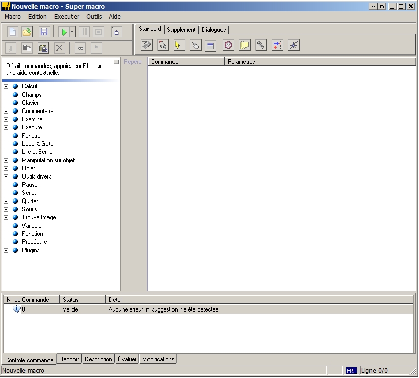Screen dimensions: 419x378
Task: Switch to the Dialogues tab
Action: 213,30
